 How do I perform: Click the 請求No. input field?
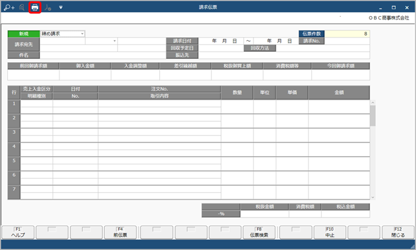(347, 41)
